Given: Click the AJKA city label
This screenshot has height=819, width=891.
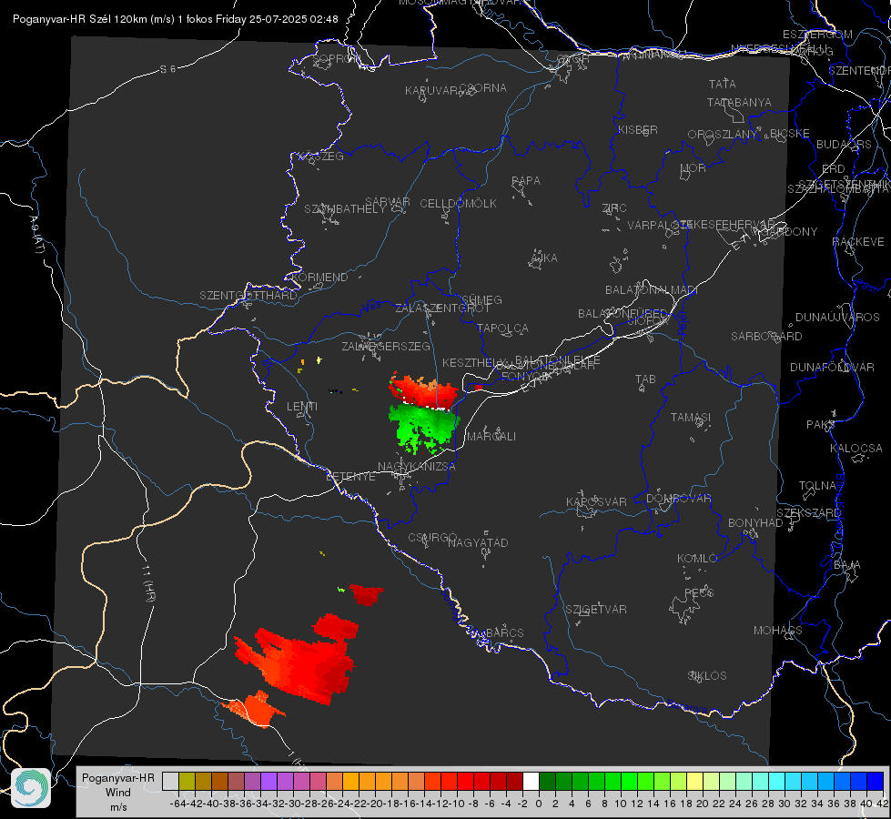Looking at the screenshot, I should [544, 258].
